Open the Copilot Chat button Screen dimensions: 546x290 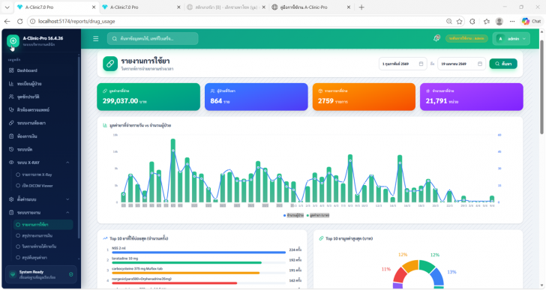pos(532,21)
